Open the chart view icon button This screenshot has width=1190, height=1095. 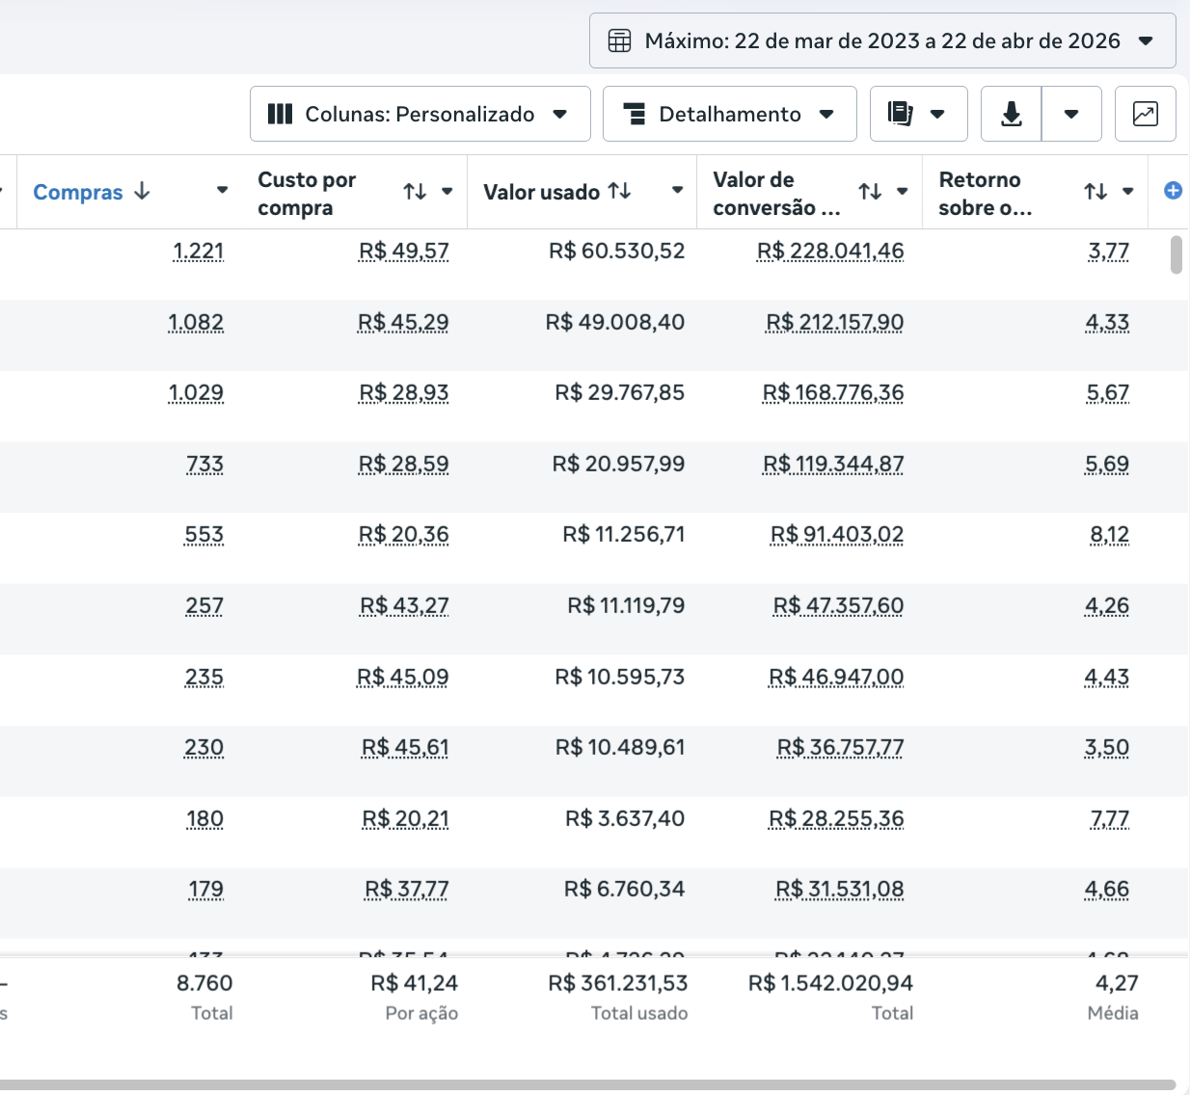(1145, 114)
